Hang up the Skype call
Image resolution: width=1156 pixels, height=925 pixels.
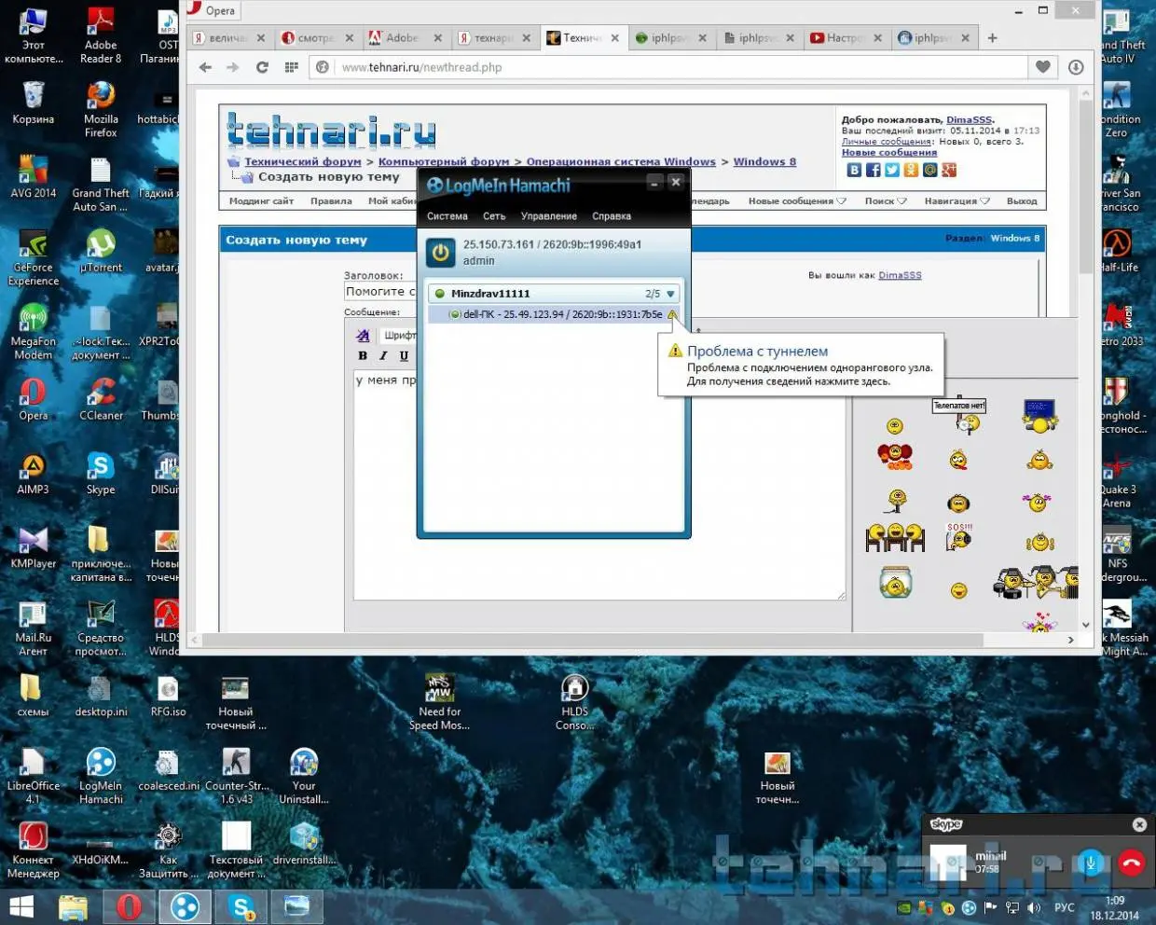(x=1131, y=863)
